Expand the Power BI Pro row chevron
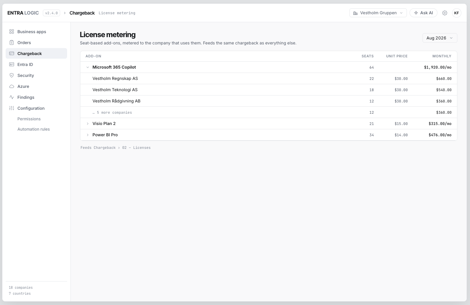This screenshot has height=305, width=470. (x=88, y=135)
